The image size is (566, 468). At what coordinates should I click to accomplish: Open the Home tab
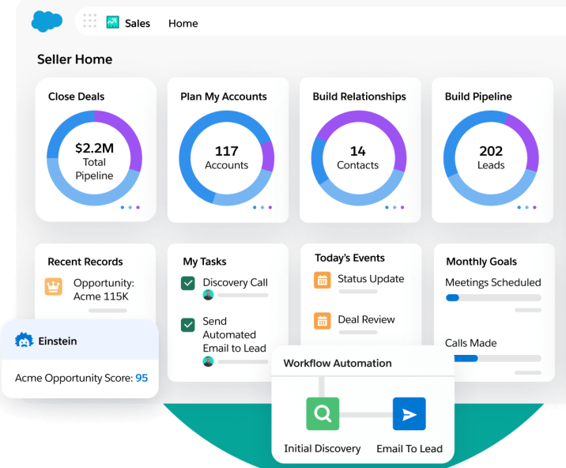183,24
